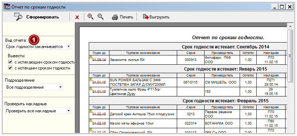The width and height of the screenshot is (297, 136).
Task: Click warning icon beside Эвкалипта листья row
Action: click(91, 57)
